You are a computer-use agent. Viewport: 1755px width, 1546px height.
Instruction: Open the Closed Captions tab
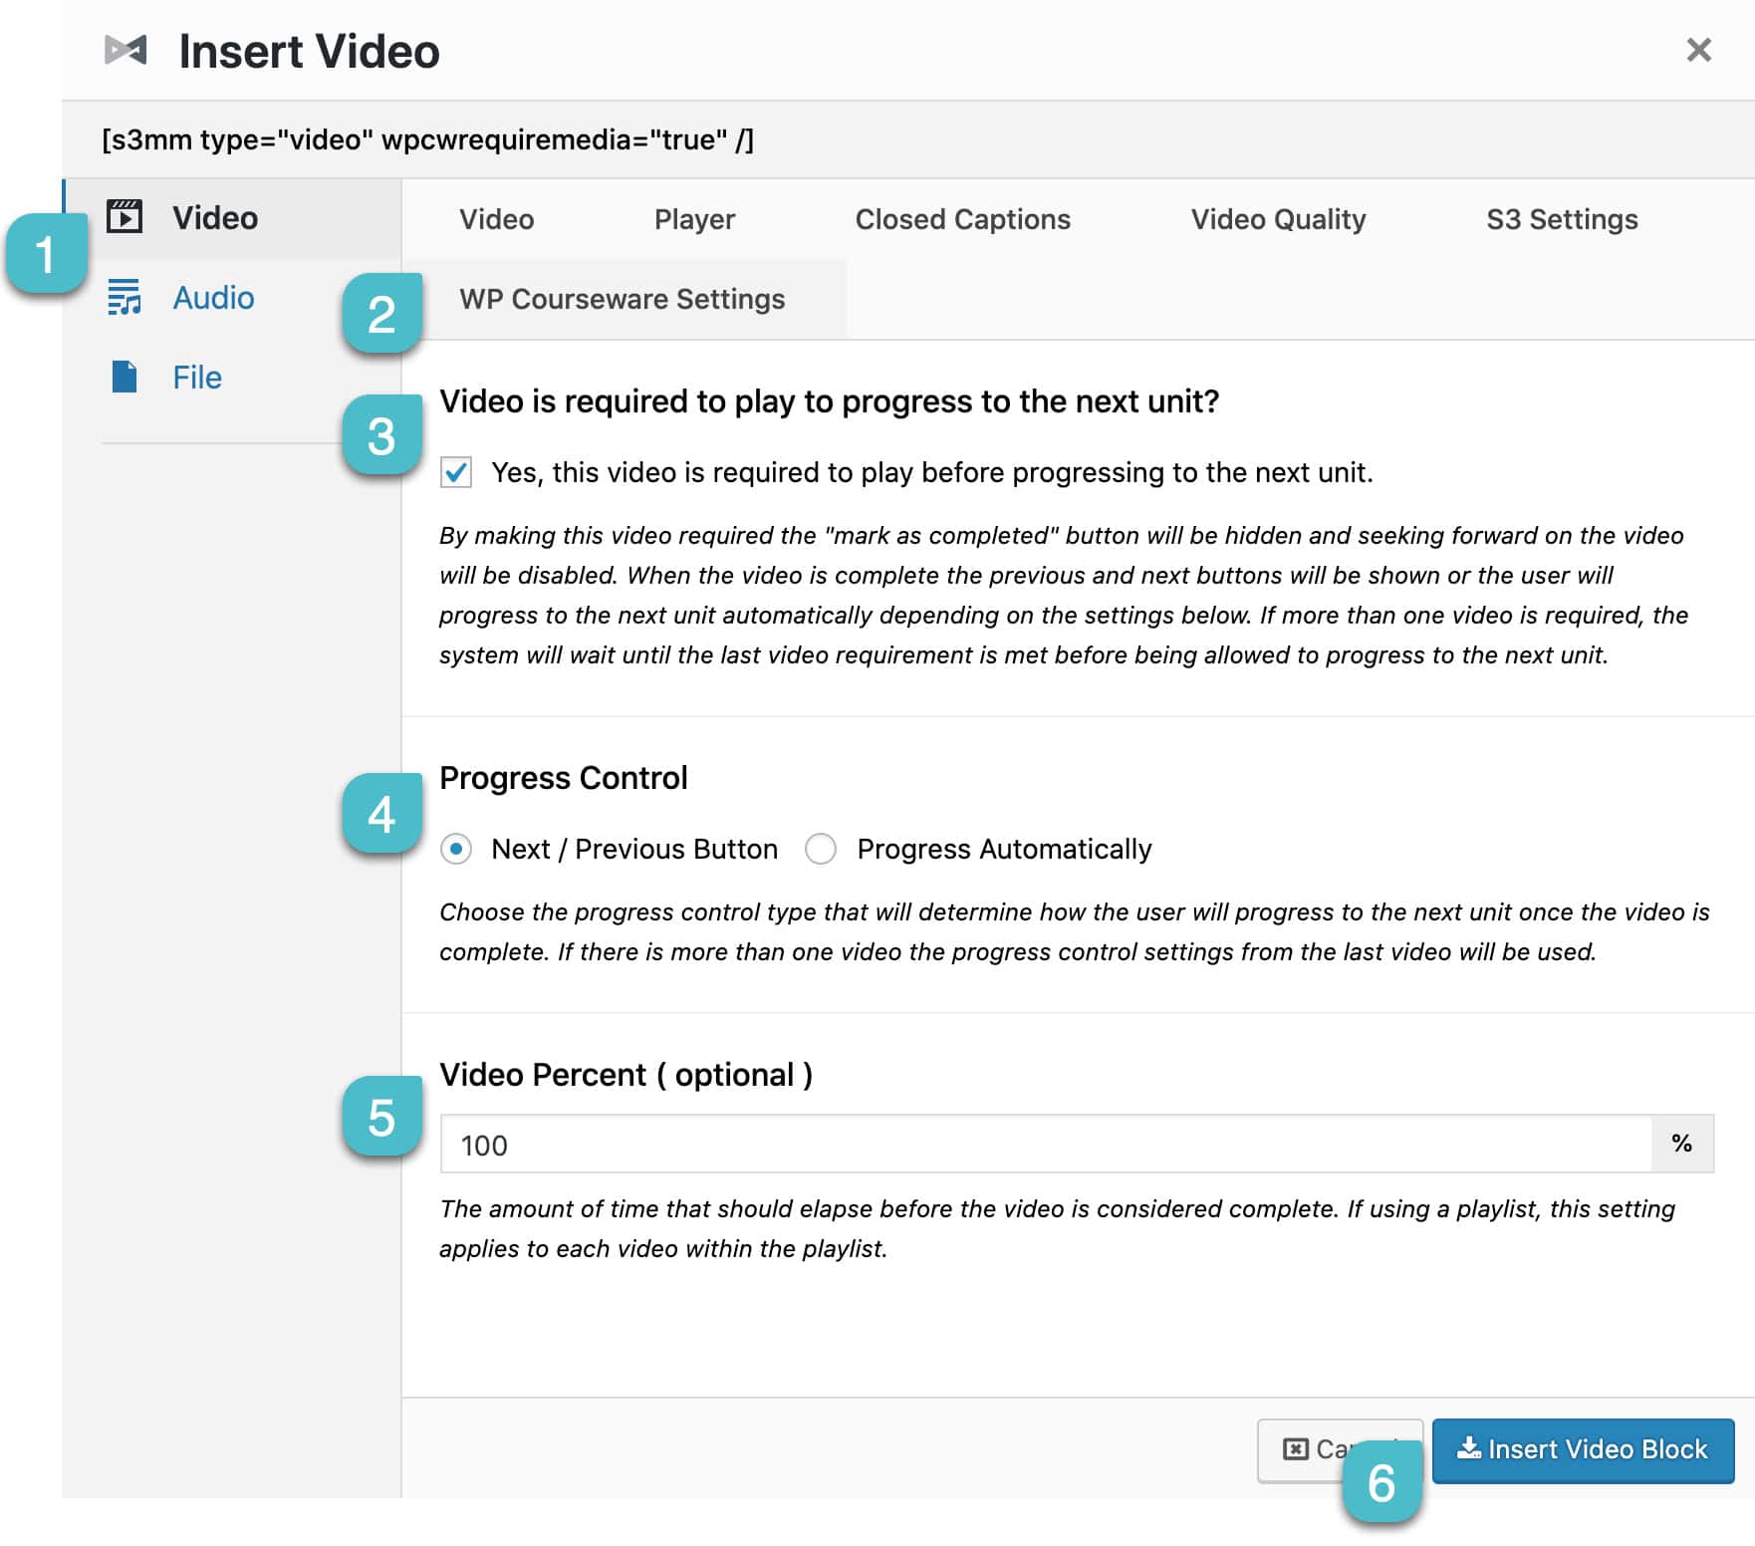coord(962,219)
